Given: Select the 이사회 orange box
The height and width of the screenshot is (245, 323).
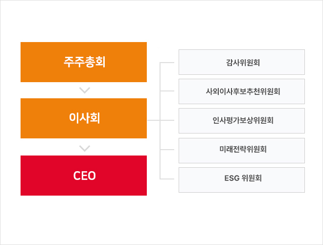Looking at the screenshot, I should click(84, 118).
